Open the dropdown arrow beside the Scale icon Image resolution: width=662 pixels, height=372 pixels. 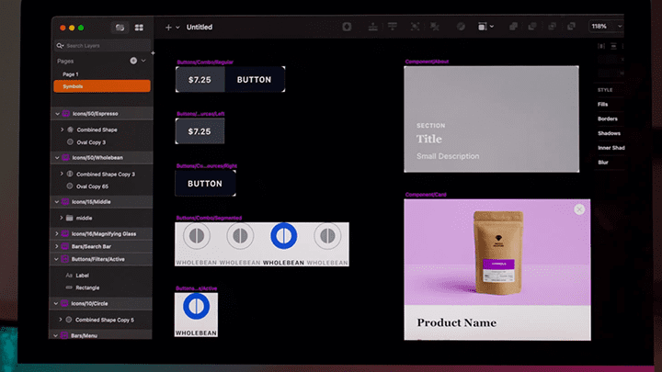(492, 27)
